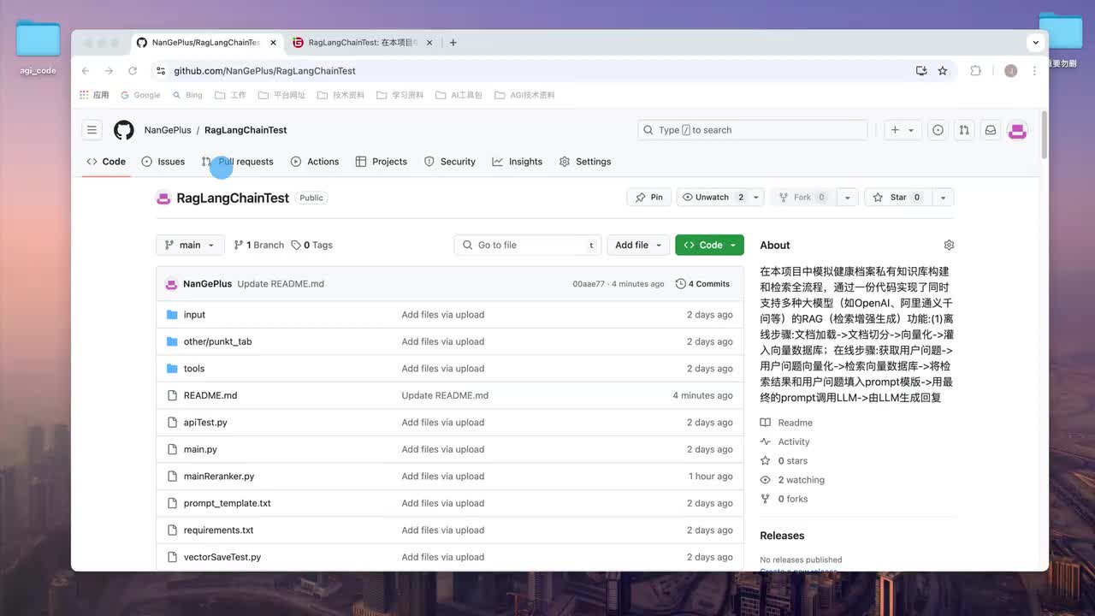
Task: Expand the Fork options arrow
Action: 847,198
